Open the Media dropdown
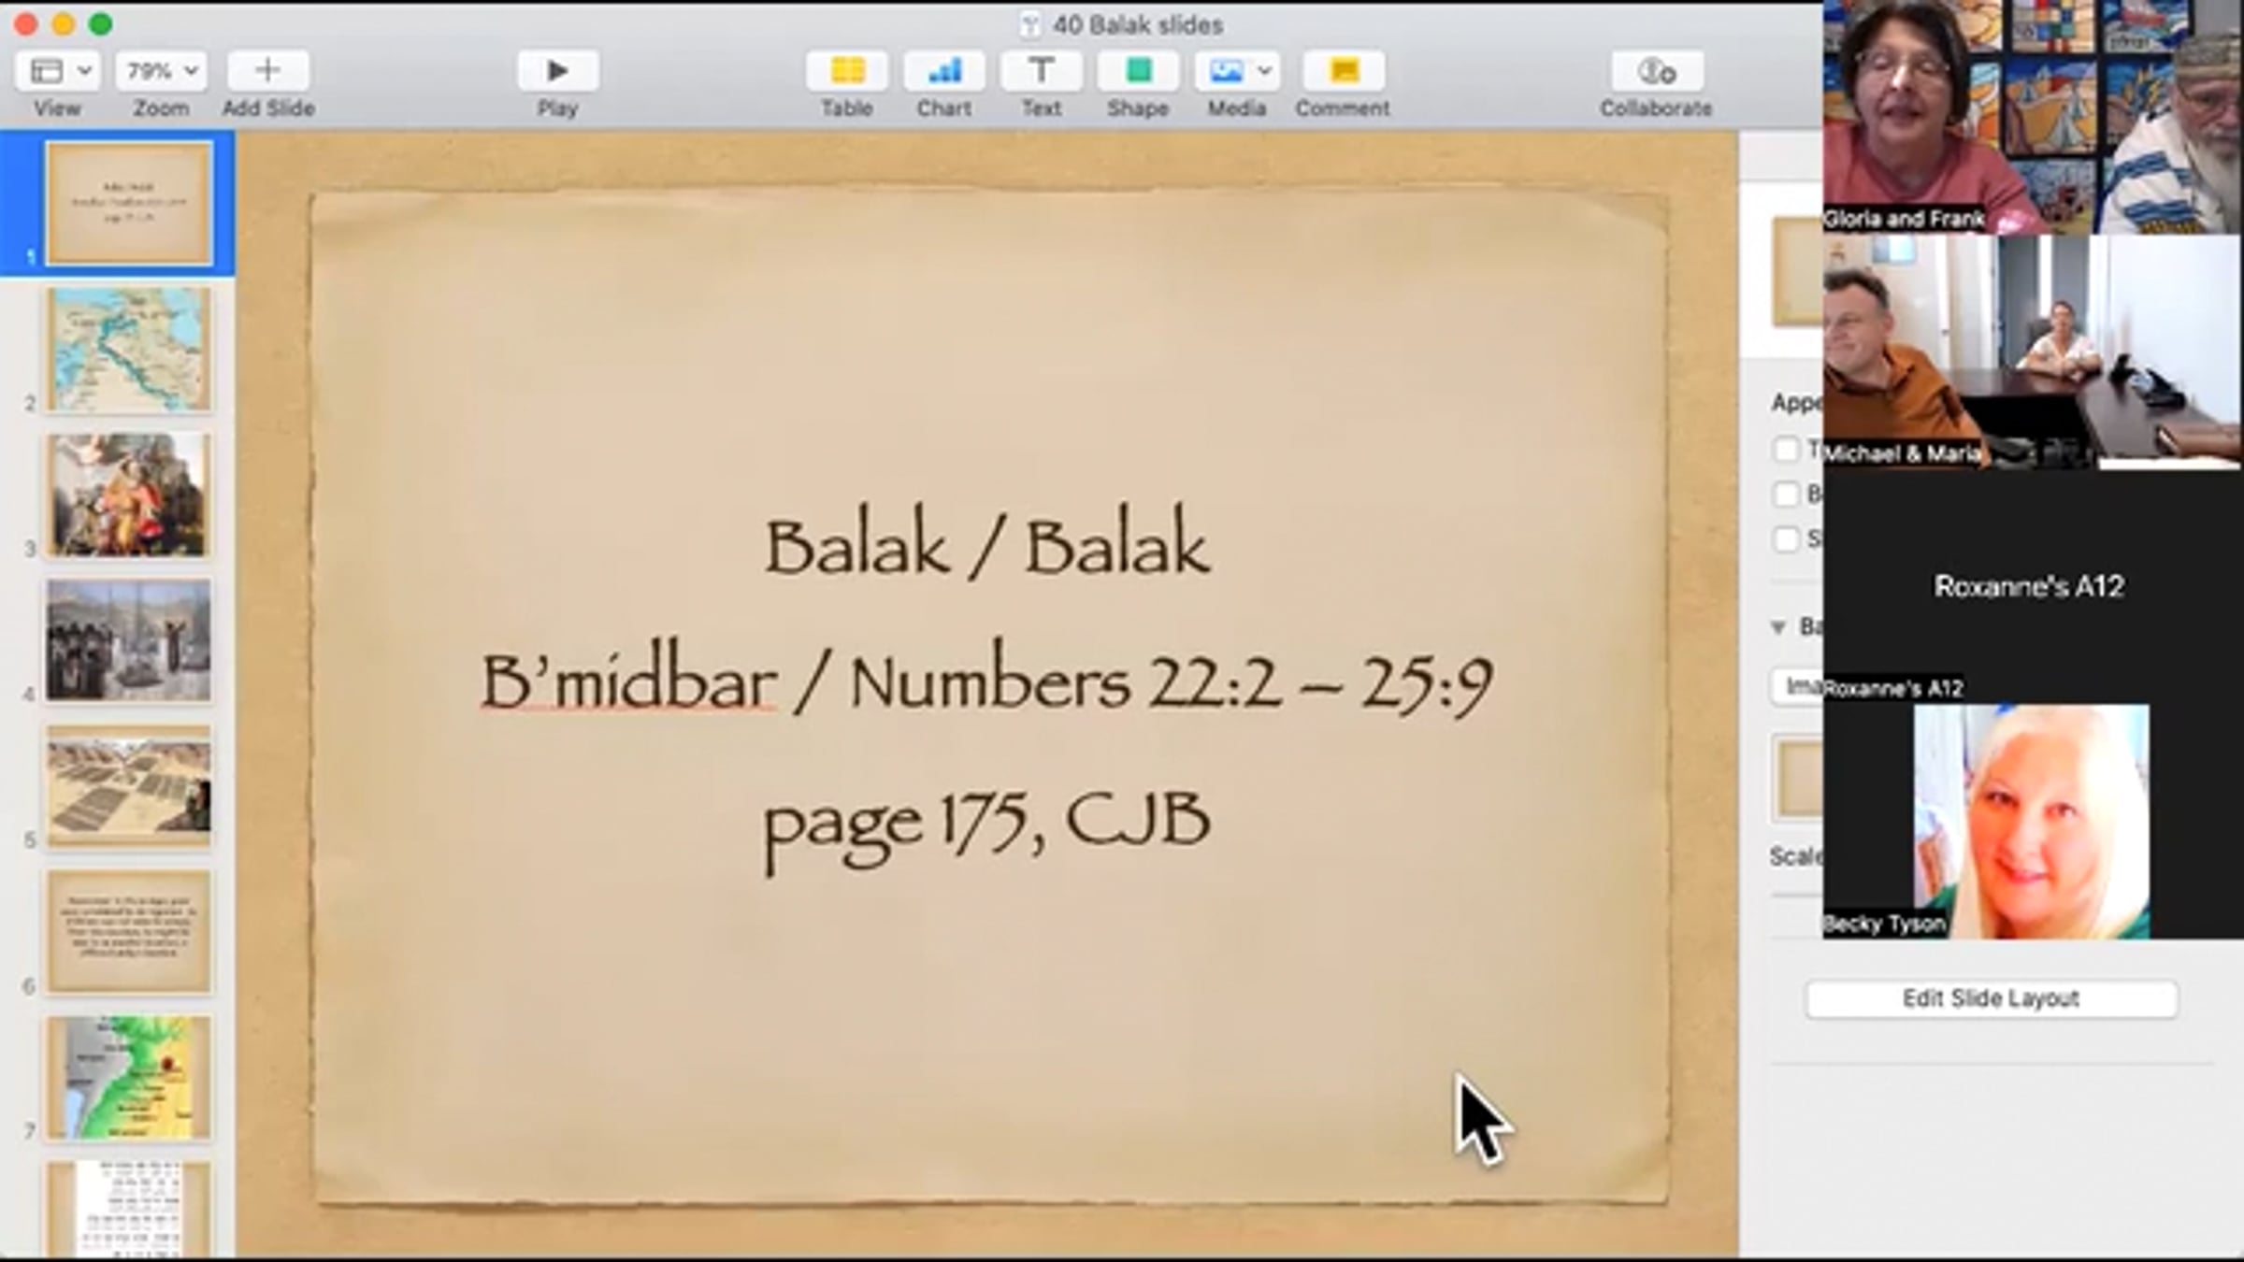Viewport: 2244px width, 1262px height. point(1236,71)
